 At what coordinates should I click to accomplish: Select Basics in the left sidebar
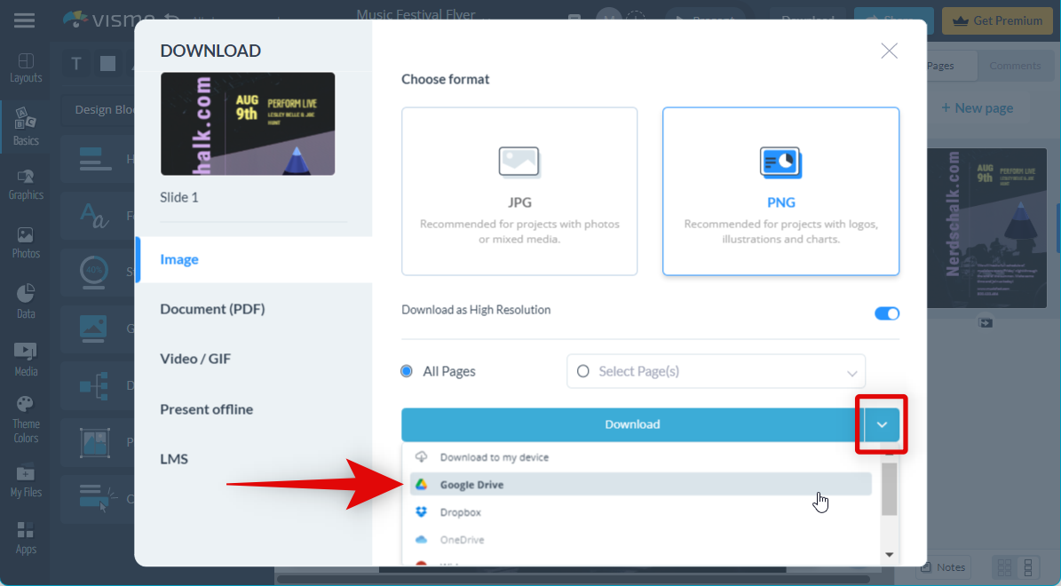coord(26,127)
